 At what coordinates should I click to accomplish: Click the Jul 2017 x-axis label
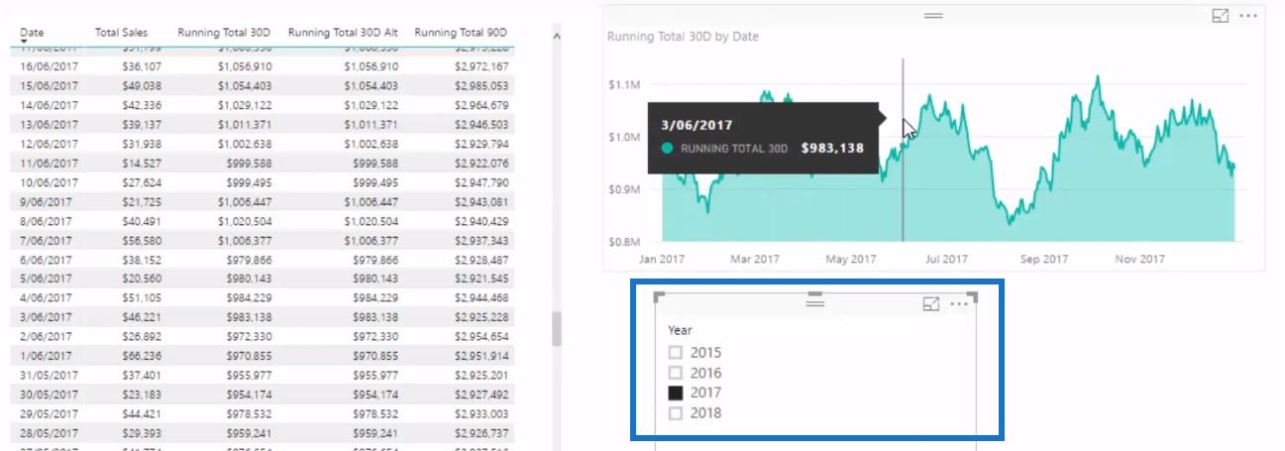[945, 260]
